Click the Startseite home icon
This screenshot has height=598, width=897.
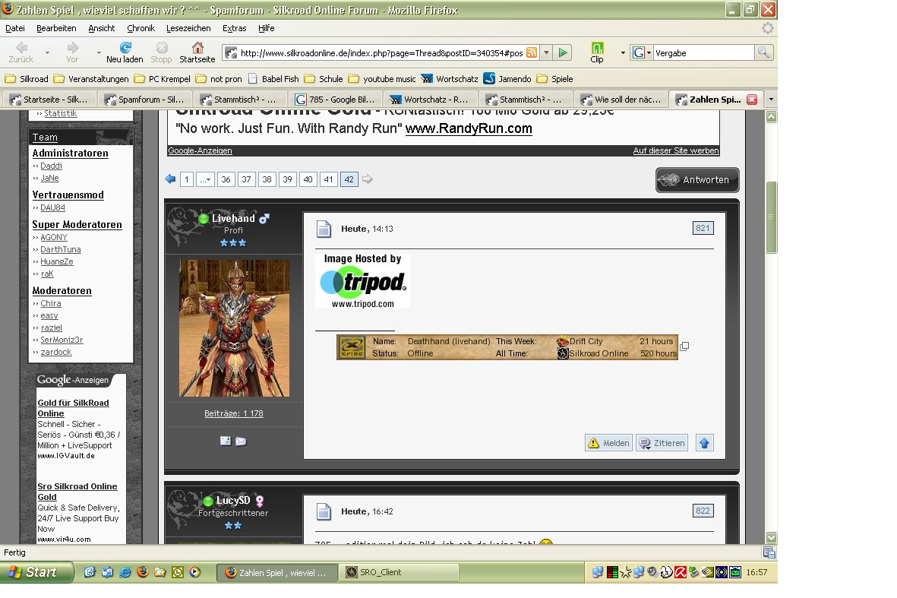[x=197, y=48]
